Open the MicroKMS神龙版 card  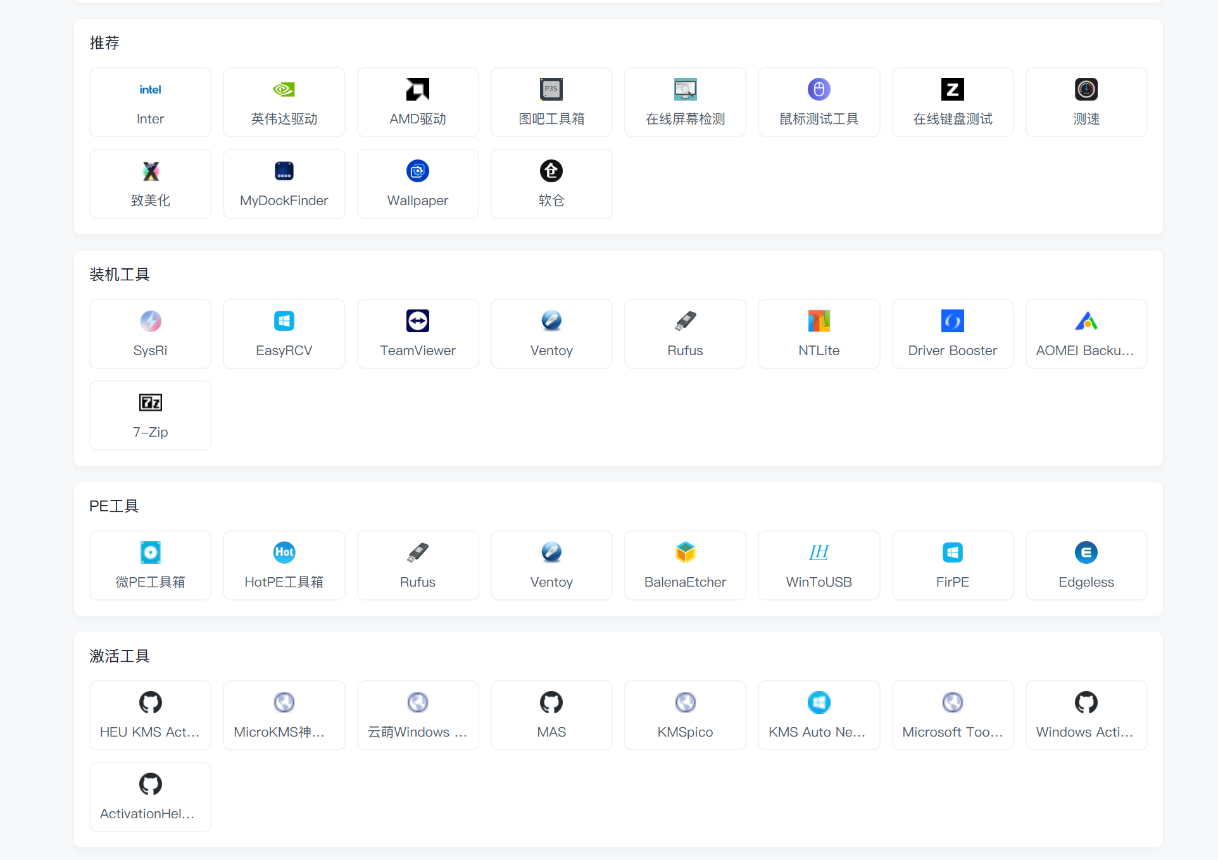(x=284, y=715)
